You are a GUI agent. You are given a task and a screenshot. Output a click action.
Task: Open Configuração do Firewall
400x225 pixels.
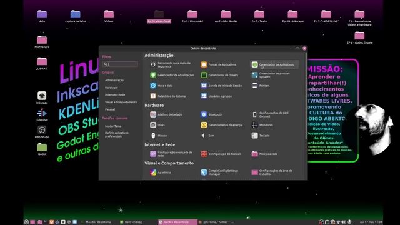click(x=221, y=154)
